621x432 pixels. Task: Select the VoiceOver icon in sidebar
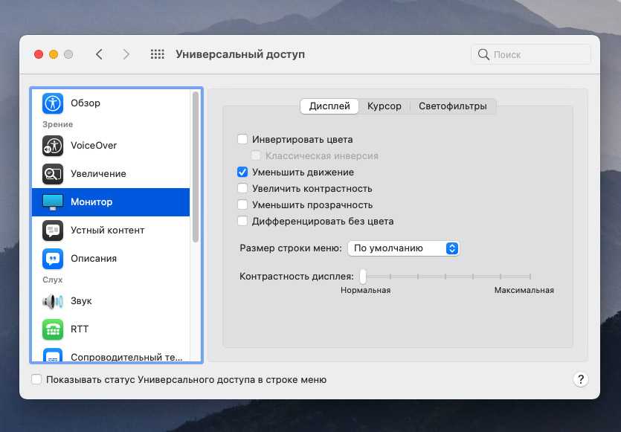pyautogui.click(x=53, y=146)
